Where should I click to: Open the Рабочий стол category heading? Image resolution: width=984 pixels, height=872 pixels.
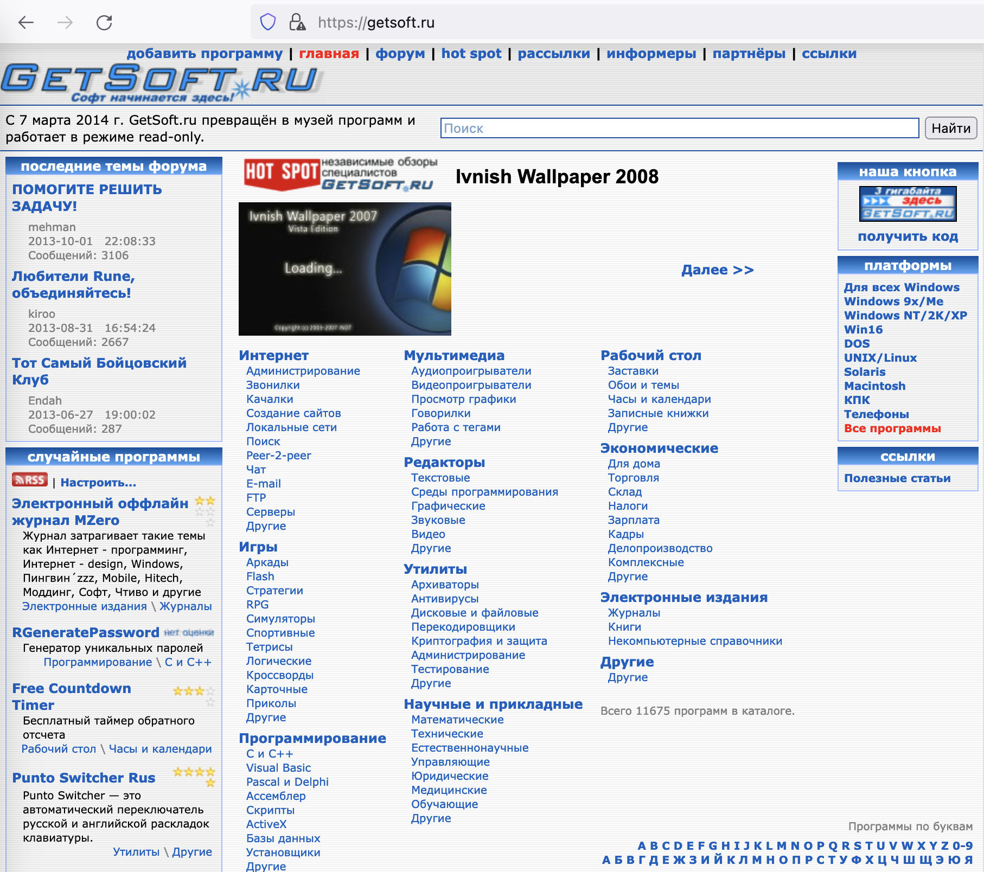point(651,356)
